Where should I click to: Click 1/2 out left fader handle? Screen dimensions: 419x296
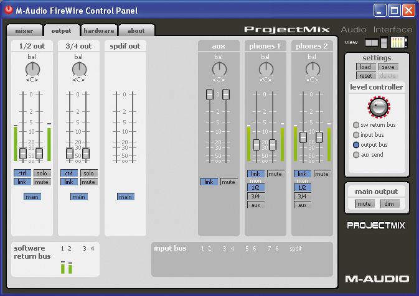(23, 154)
